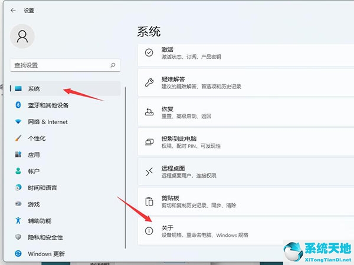
Task: Click the 隐私和安全性 shield icon
Action: tap(18, 237)
